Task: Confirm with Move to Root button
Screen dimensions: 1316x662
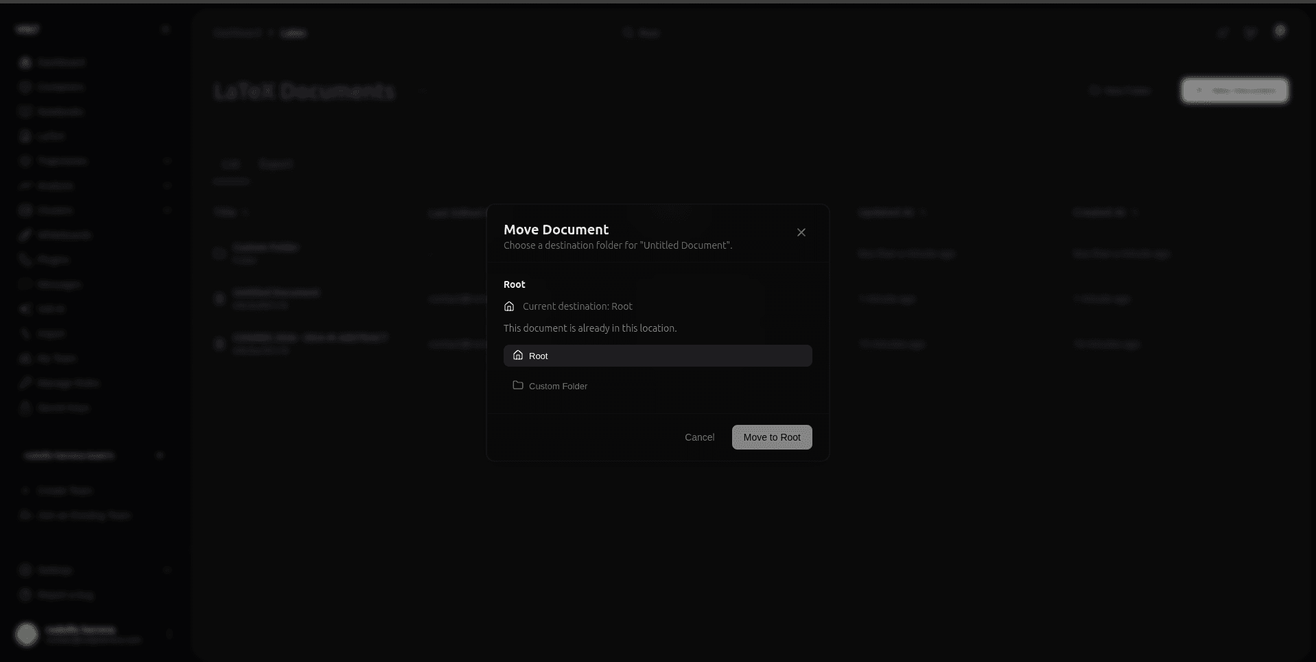Action: pyautogui.click(x=771, y=437)
